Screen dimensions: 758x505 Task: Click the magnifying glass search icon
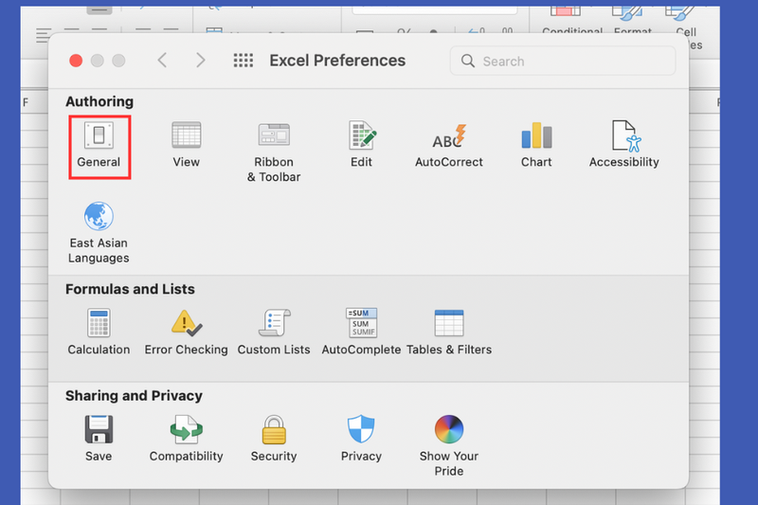(467, 61)
